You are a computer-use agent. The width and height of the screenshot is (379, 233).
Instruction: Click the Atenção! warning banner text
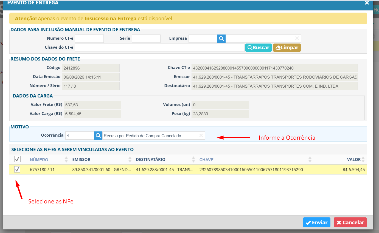94,19
